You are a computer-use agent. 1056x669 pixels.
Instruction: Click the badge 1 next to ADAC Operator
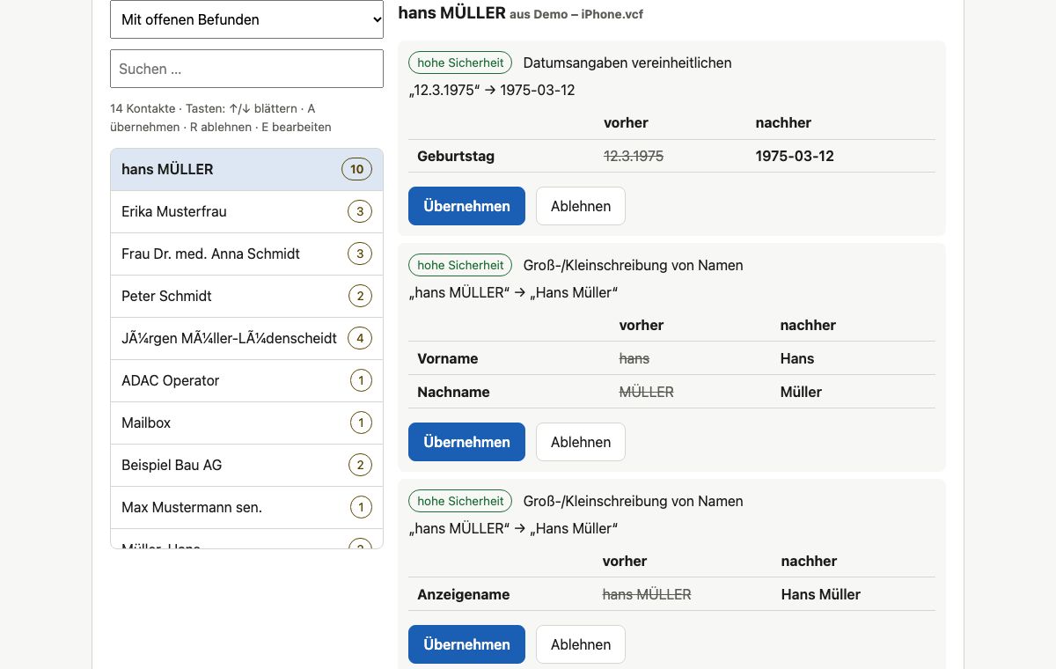click(x=360, y=381)
